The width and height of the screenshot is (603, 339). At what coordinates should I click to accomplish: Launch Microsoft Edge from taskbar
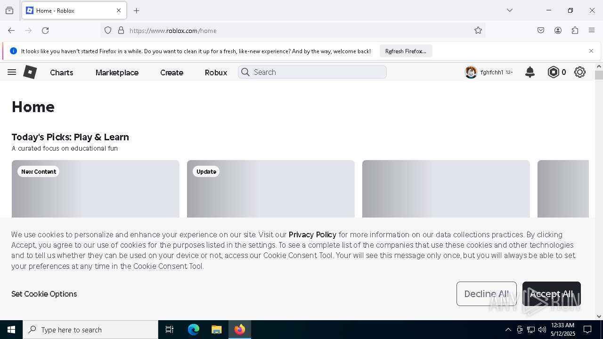[x=194, y=330]
